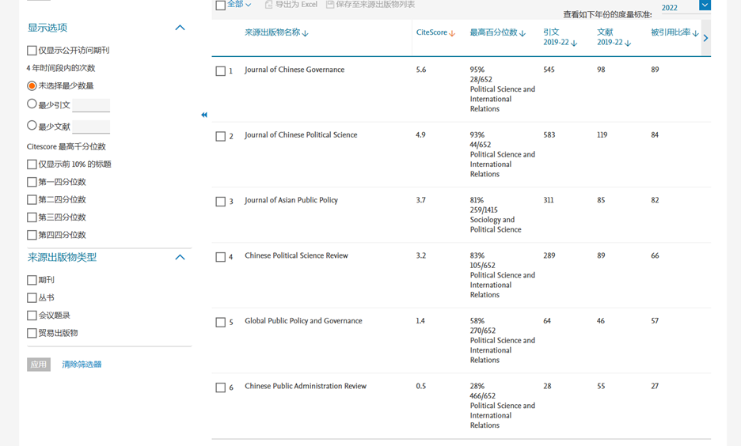
Task: Show more columns with right chevron
Action: click(x=705, y=38)
